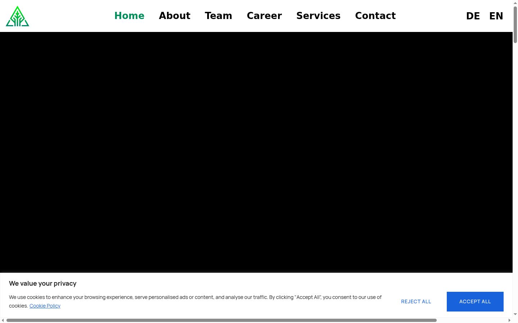
Task: Click the vertical scrollbar thumb
Action: (515, 25)
